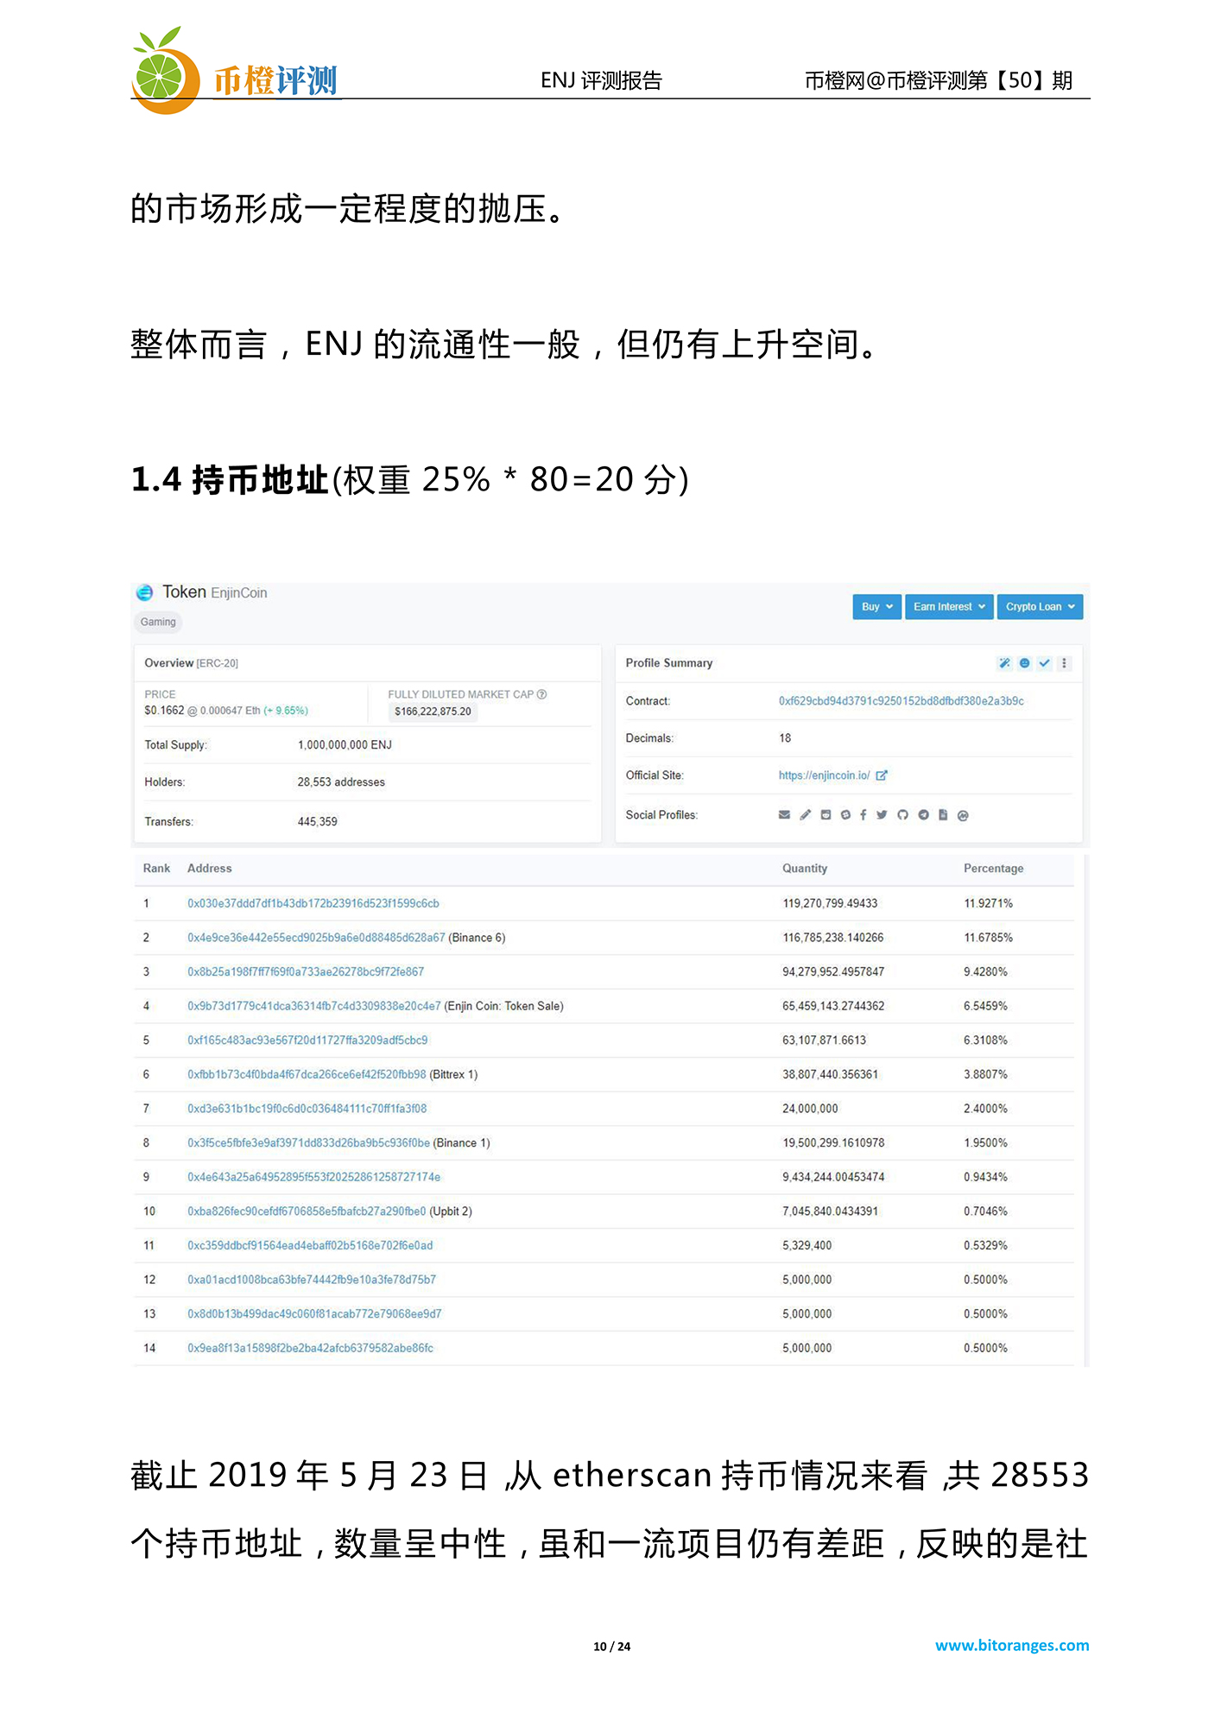Open rank 3 address 0x8b25a198f7...
The width and height of the screenshot is (1221, 1727).
click(x=306, y=971)
